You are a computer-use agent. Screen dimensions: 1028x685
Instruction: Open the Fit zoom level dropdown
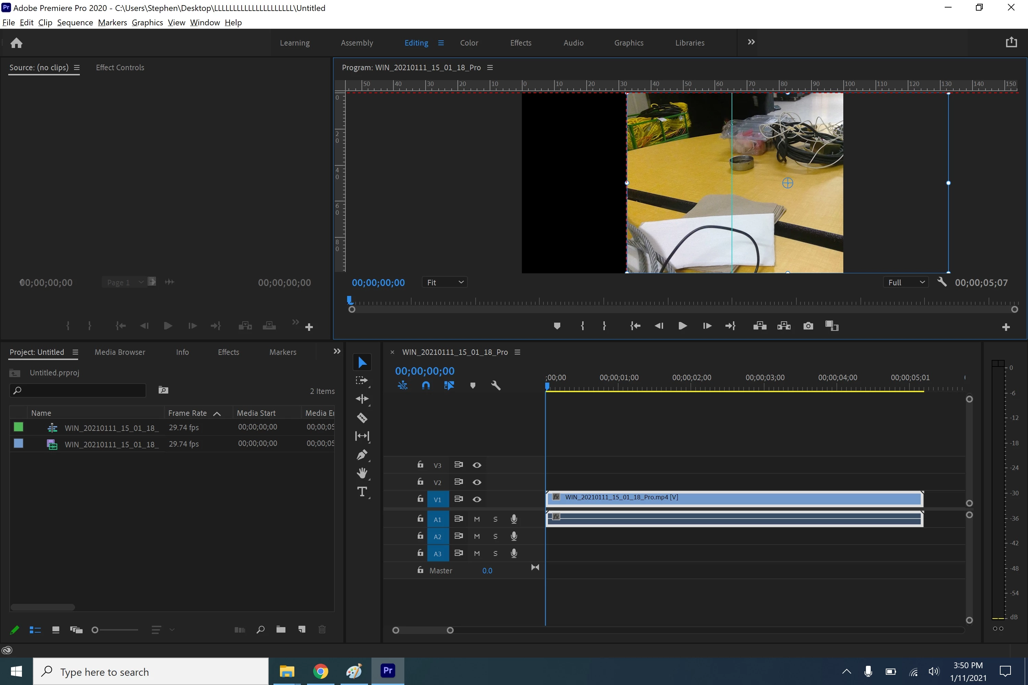[444, 282]
